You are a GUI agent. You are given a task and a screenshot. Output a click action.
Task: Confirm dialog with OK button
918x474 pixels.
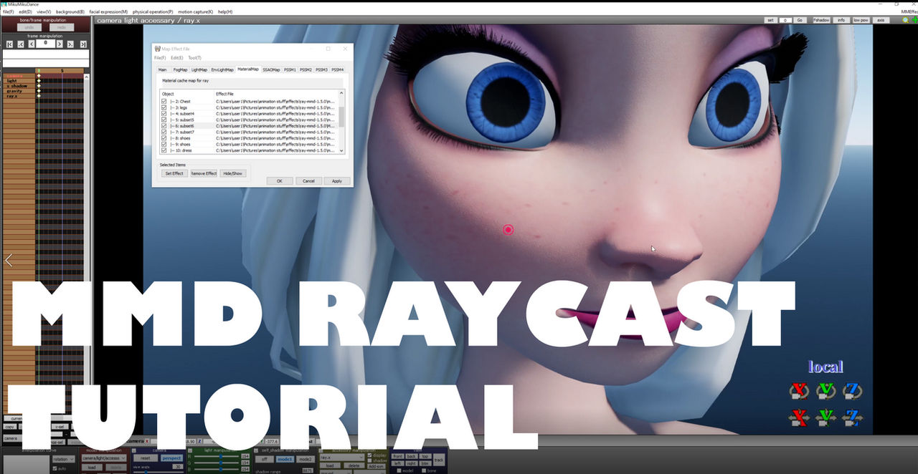279,181
